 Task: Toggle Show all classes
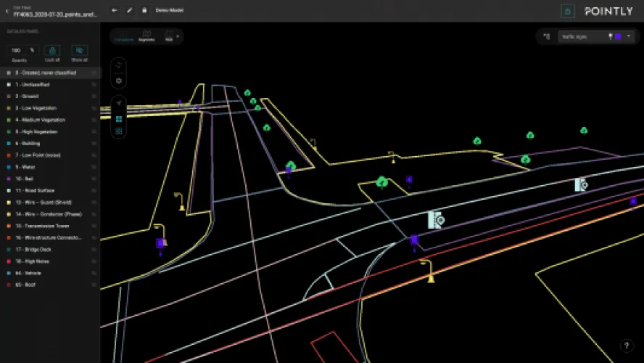pyautogui.click(x=80, y=51)
